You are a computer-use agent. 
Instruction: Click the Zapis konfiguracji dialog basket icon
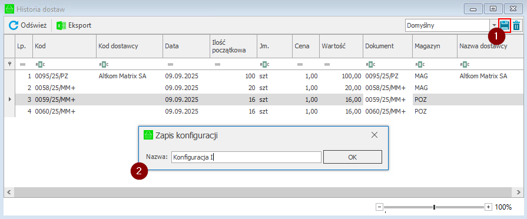[x=148, y=135]
